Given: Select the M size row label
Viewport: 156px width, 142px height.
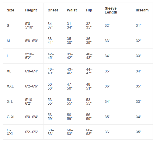Looking at the screenshot, I should tap(8, 41).
